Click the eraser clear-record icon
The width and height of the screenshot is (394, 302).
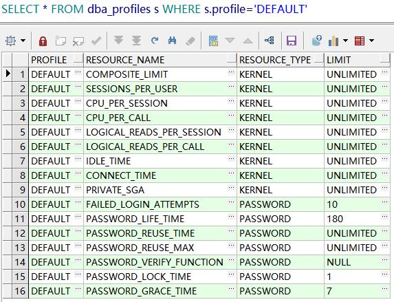[x=190, y=41]
